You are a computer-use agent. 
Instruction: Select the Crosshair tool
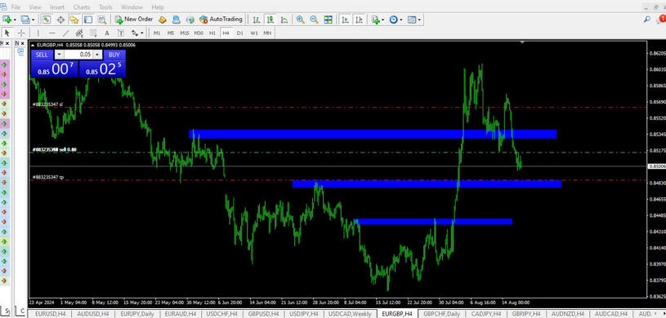click(x=20, y=33)
